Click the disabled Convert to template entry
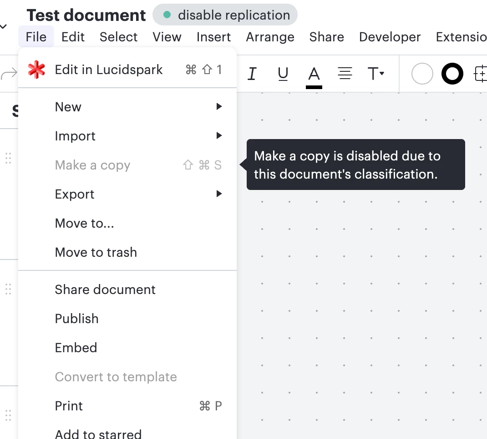487x439 pixels. (x=127, y=377)
